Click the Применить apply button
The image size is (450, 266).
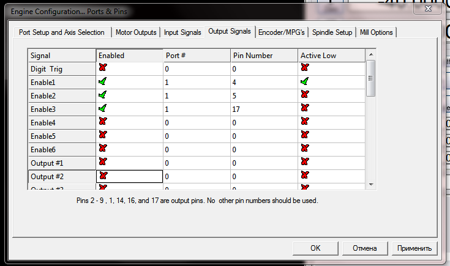[x=414, y=248]
